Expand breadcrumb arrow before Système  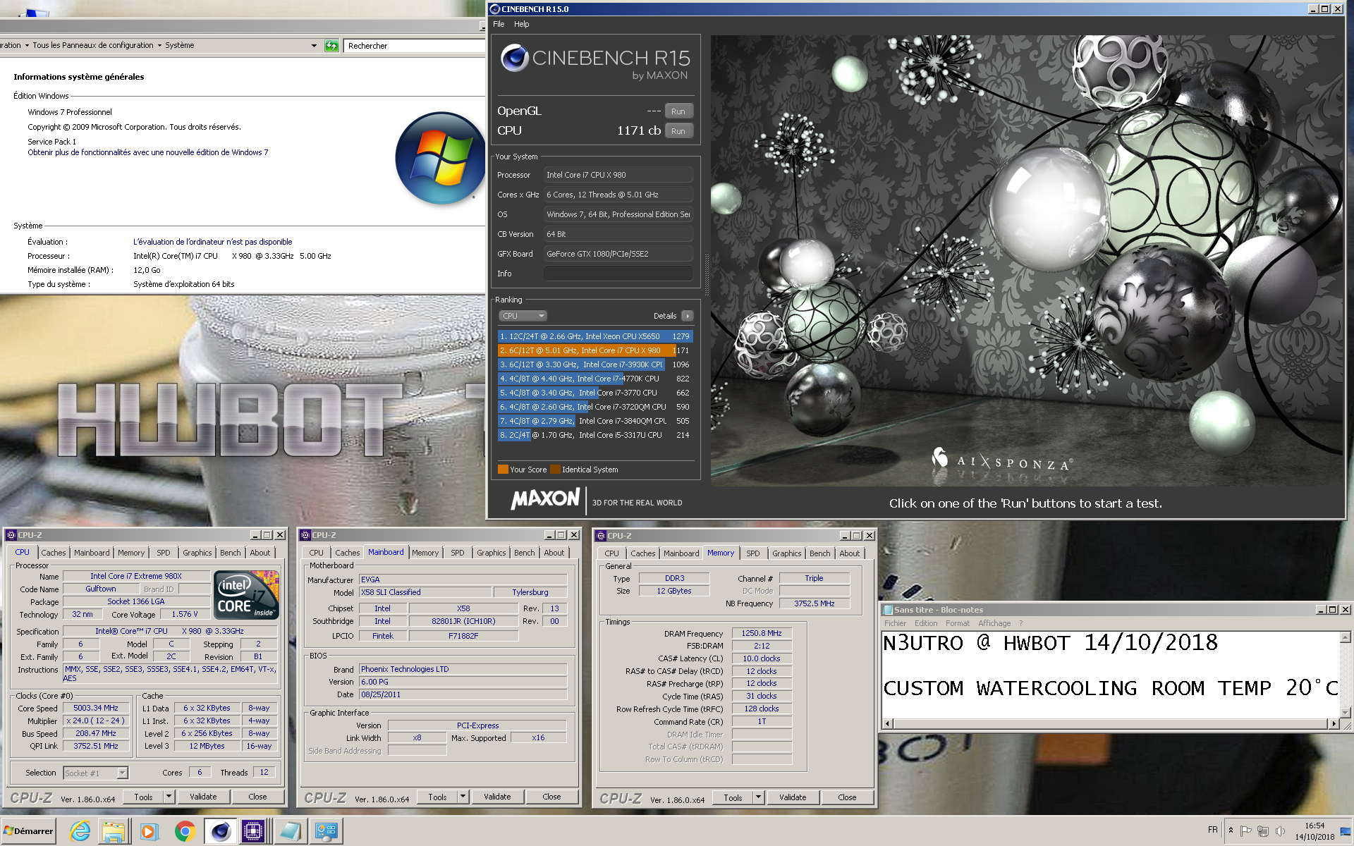tap(159, 46)
